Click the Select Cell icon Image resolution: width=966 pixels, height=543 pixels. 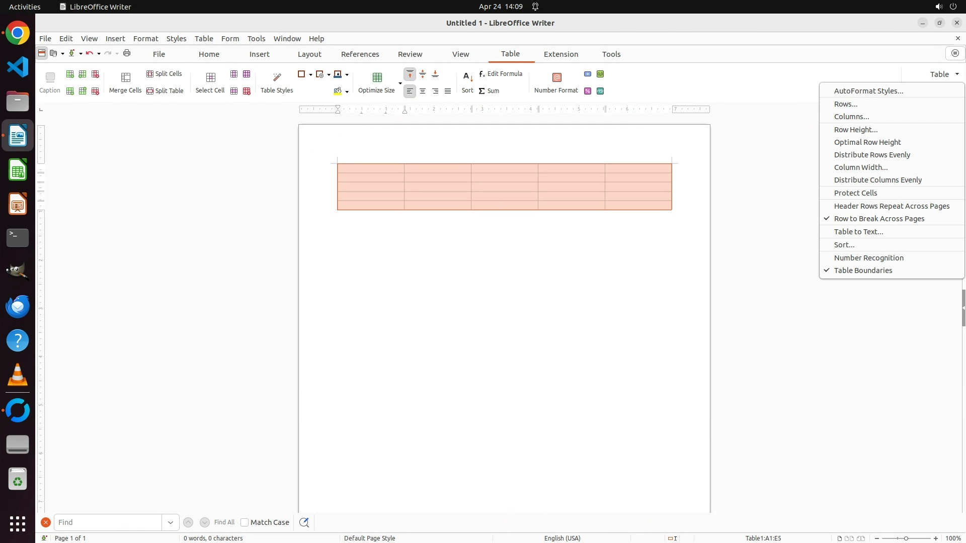pyautogui.click(x=210, y=77)
